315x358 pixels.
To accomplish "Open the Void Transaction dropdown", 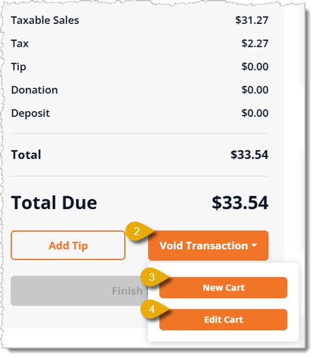I will click(x=208, y=246).
